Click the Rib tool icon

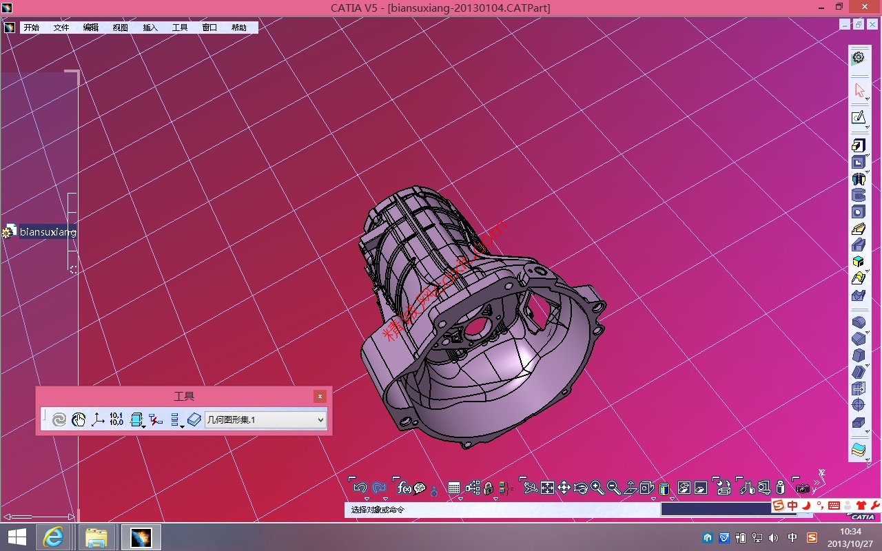point(859,229)
